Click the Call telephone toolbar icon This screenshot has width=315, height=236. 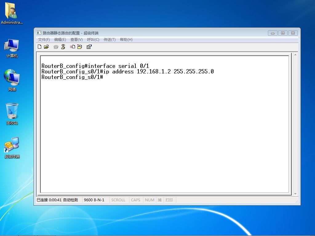(x=56, y=47)
